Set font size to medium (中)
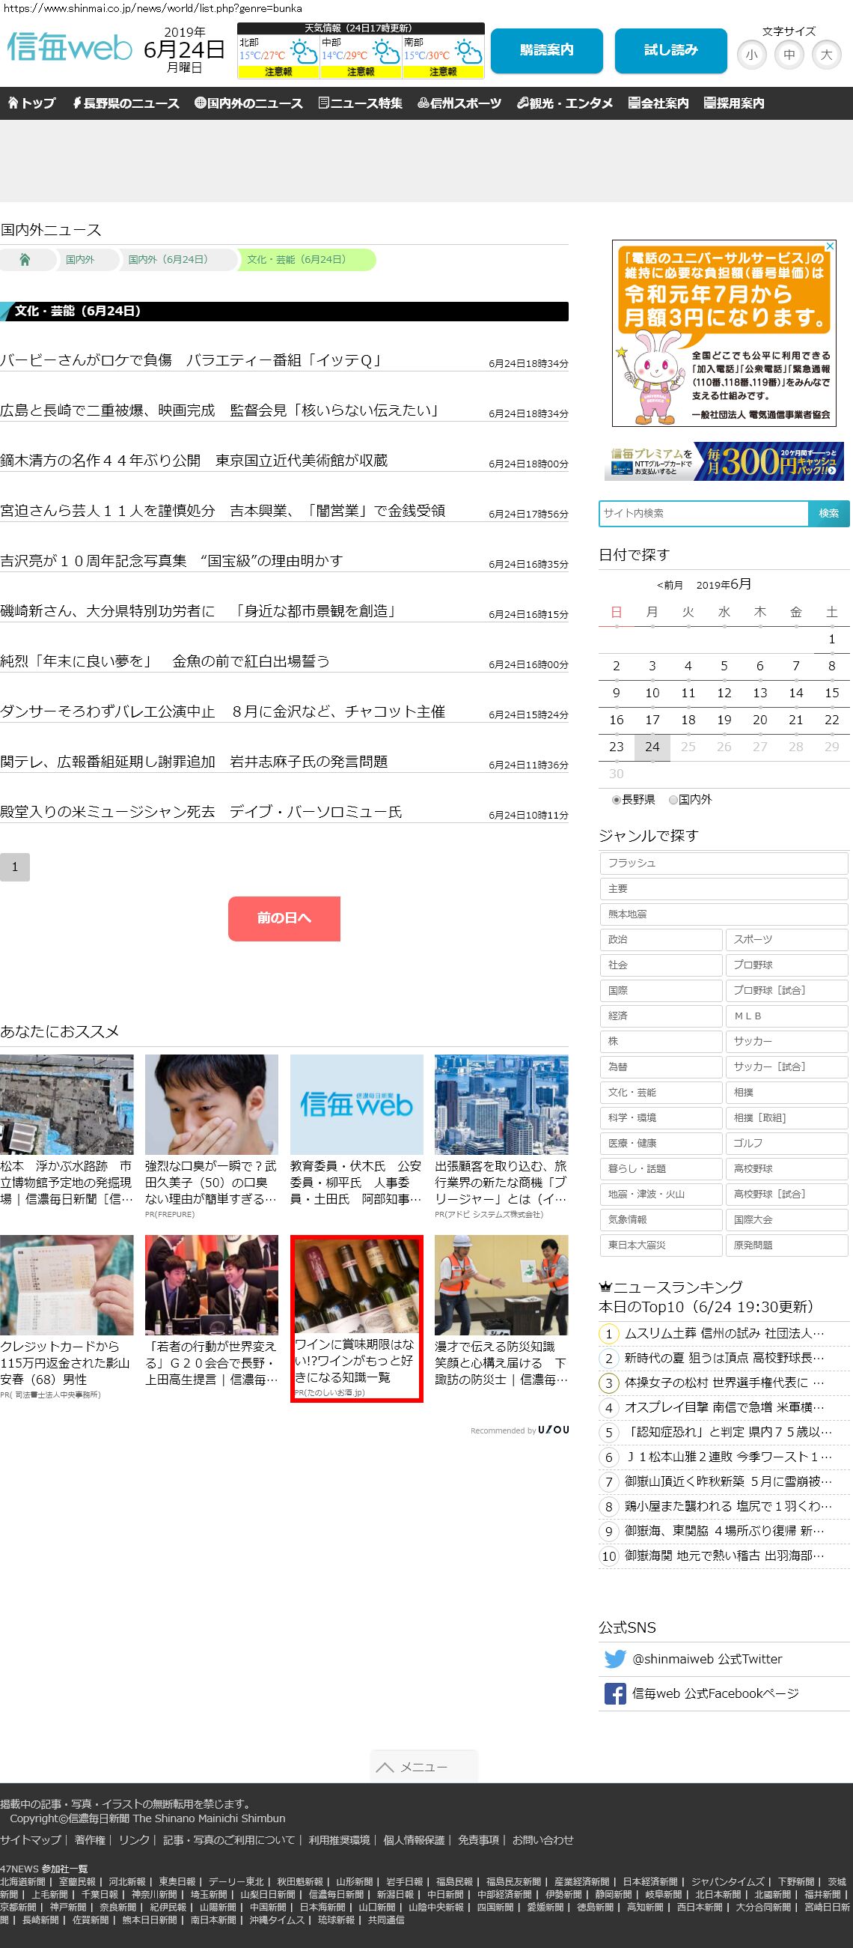 (x=789, y=55)
